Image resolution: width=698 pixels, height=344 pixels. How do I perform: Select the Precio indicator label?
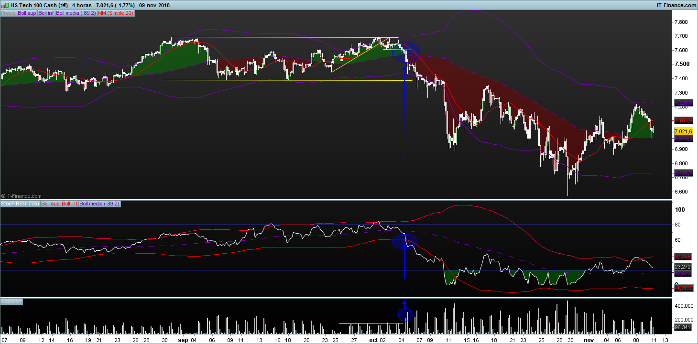tap(9, 13)
